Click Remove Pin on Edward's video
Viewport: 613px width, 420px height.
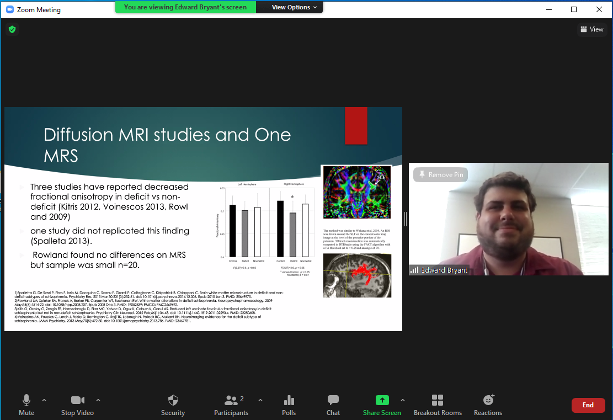[440, 174]
